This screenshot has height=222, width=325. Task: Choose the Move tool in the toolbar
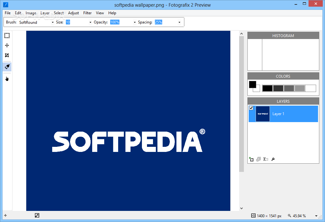tap(7, 45)
